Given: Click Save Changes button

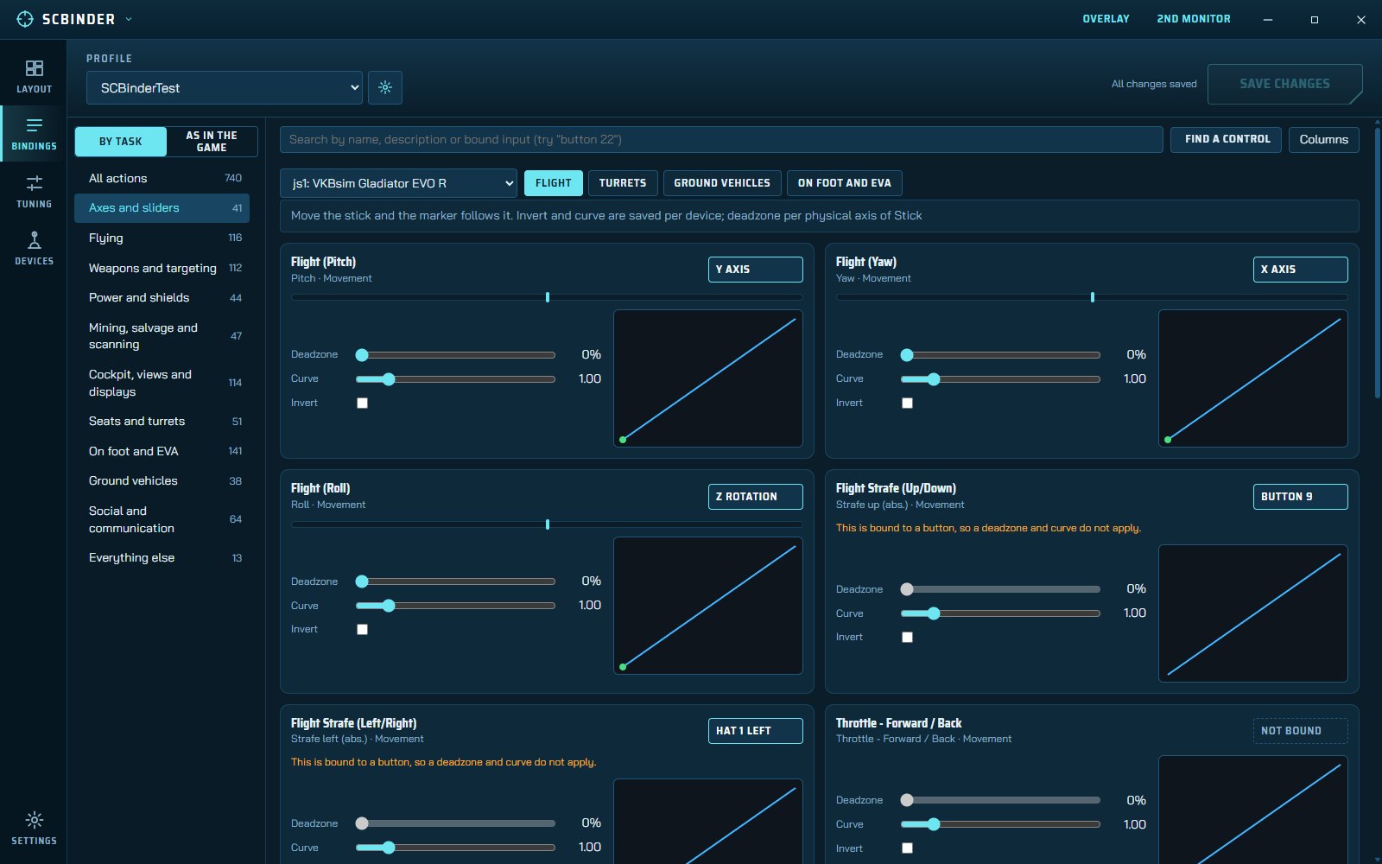Looking at the screenshot, I should pos(1284,84).
